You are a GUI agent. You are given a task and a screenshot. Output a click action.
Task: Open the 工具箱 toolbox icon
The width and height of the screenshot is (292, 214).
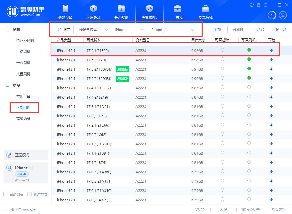pos(177,12)
